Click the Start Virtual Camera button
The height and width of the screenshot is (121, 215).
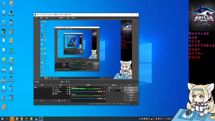[131, 93]
